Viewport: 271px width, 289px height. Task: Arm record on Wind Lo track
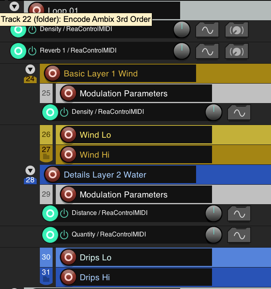[x=68, y=135]
